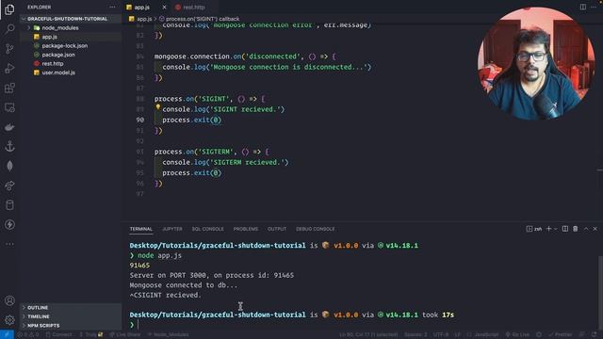Click the Ln 90 cursor position status item
The width and height of the screenshot is (603, 339).
point(368,335)
